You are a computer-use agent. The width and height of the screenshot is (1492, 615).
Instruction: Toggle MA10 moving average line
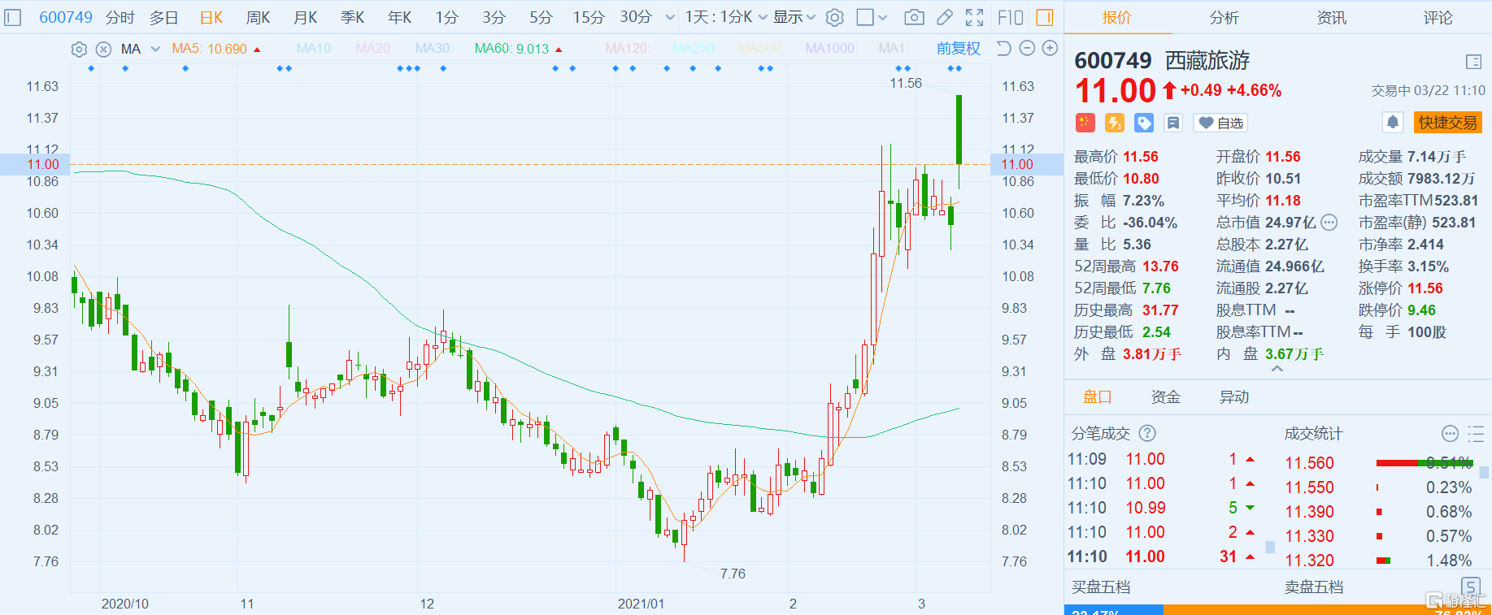(x=315, y=49)
